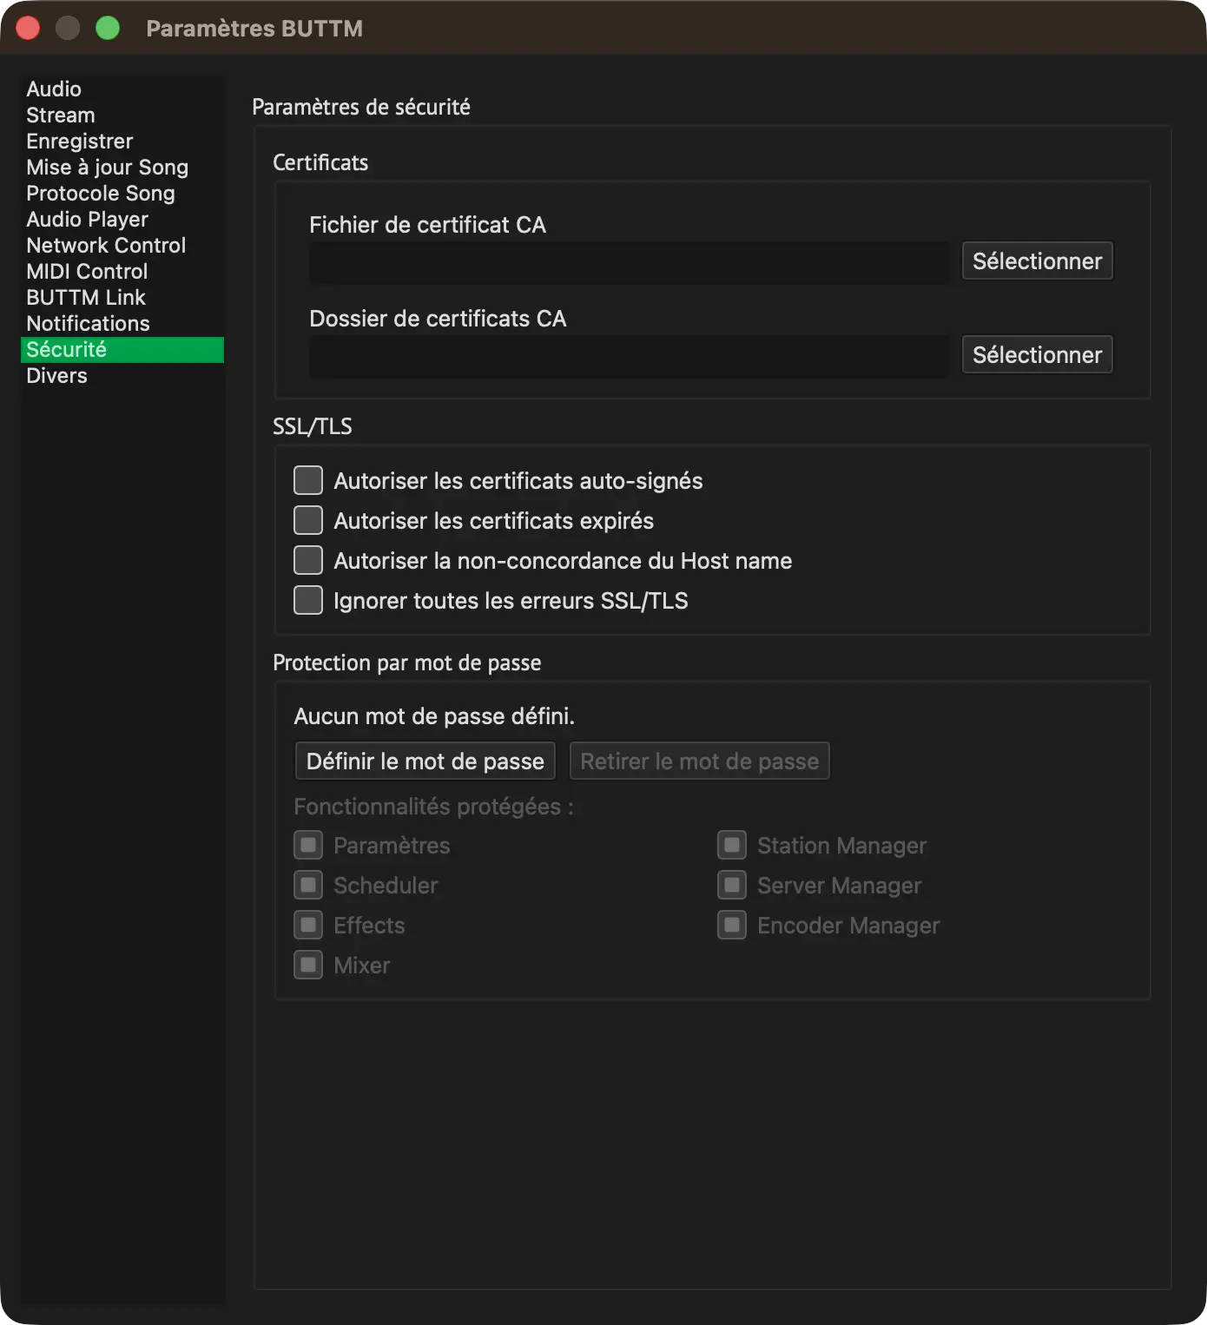Viewport: 1207px width, 1325px height.
Task: Click the 'Paramètres de sécurité' heading
Action: [x=361, y=107]
